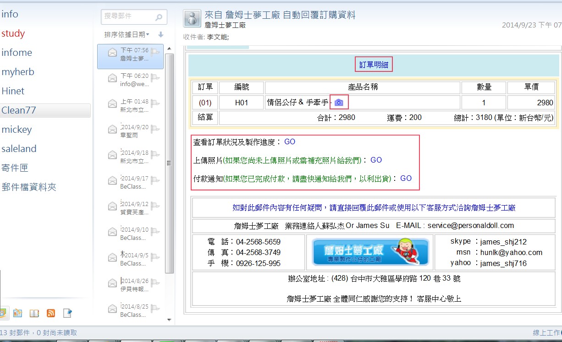Click the envelope icon of the 2014/9/18 message

pyautogui.click(x=112, y=155)
